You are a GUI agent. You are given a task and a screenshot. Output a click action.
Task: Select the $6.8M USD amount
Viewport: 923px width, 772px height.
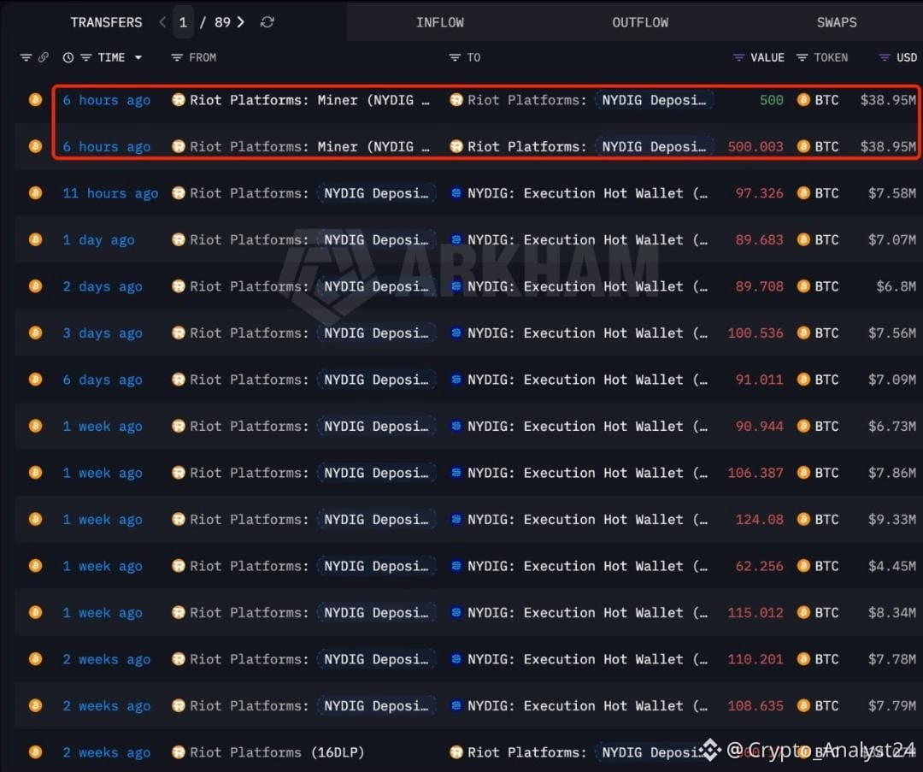pyautogui.click(x=896, y=286)
